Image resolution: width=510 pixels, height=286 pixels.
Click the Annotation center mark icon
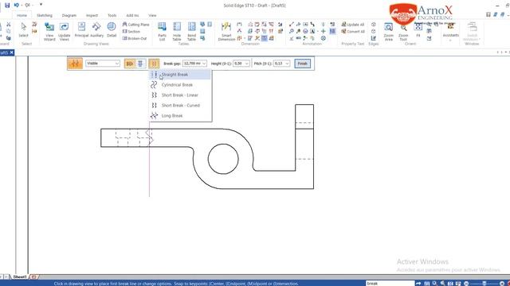324,31
